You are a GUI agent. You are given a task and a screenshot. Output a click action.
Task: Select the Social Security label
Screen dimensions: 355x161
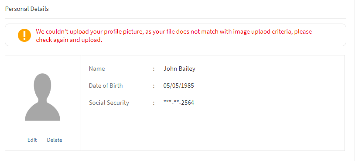tap(109, 103)
